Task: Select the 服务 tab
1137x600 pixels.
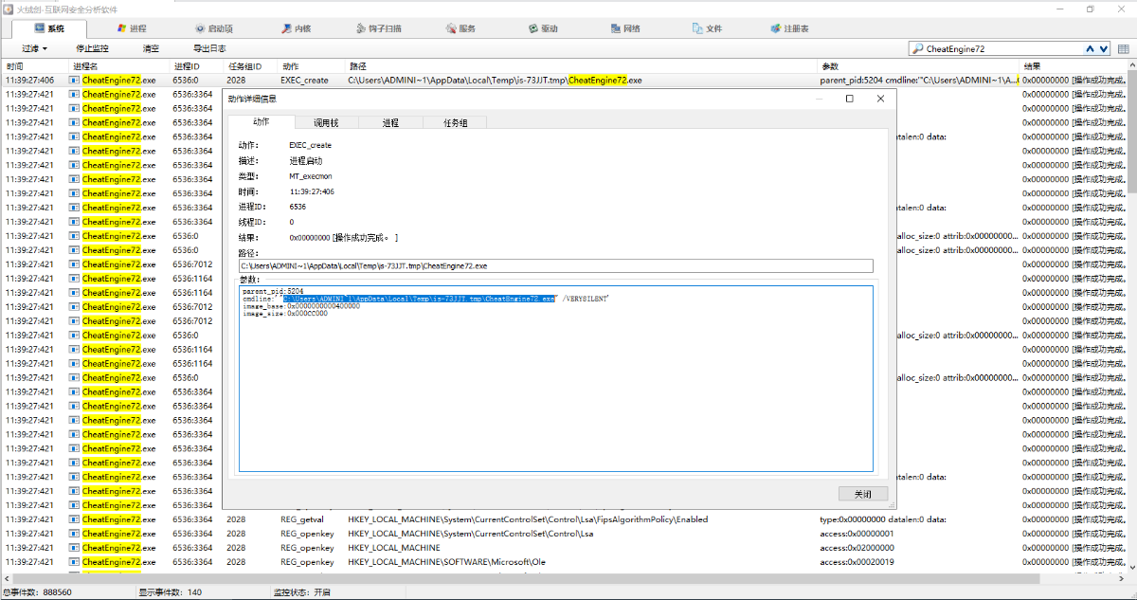Action: point(460,28)
